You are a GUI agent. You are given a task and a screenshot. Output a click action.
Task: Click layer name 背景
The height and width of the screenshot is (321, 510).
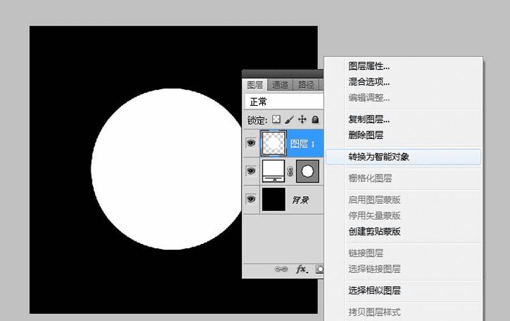(300, 200)
